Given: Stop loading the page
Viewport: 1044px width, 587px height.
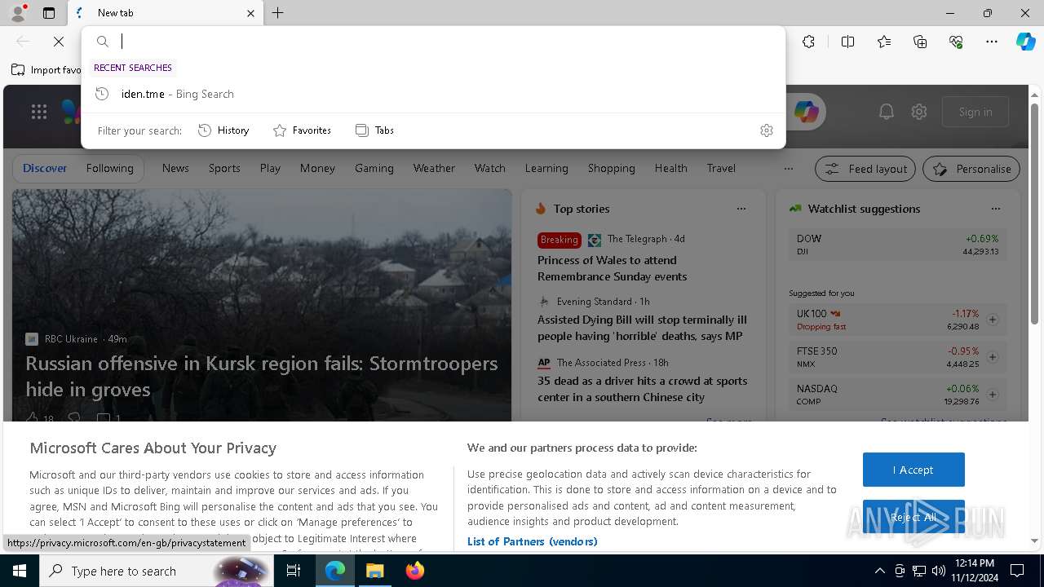Looking at the screenshot, I should (59, 42).
